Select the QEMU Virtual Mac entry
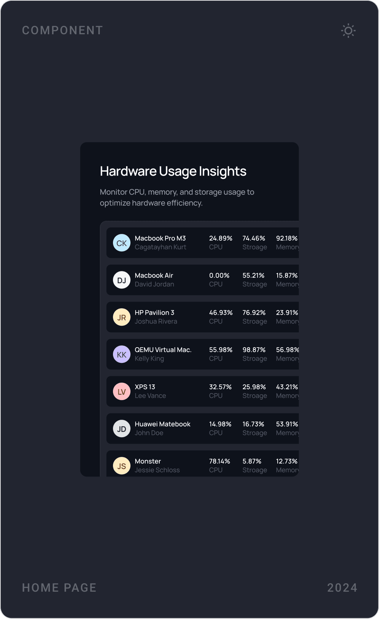 coord(200,354)
